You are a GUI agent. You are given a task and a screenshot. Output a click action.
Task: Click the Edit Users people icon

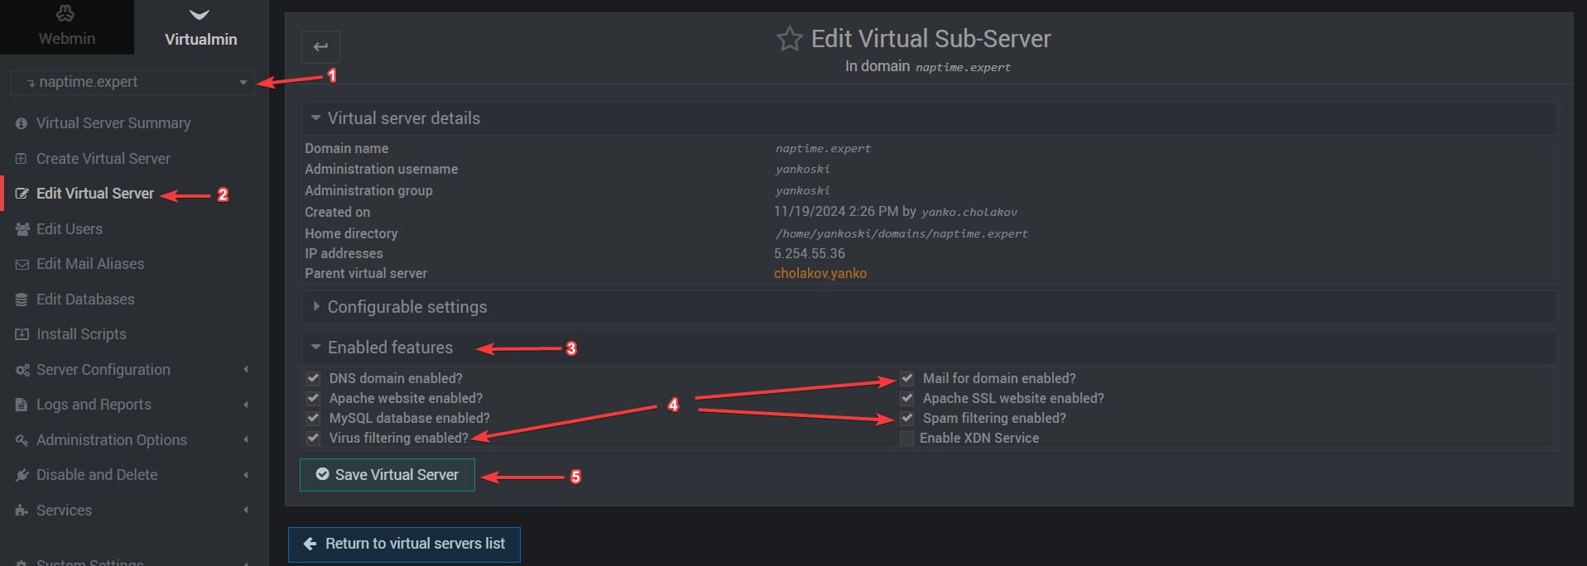[x=22, y=229]
